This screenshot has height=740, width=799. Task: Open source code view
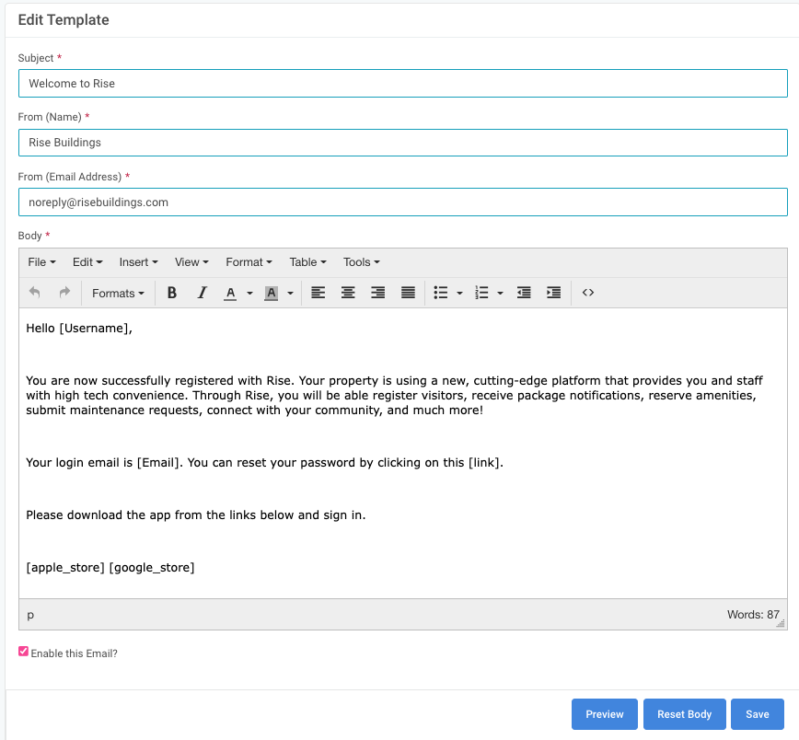[588, 293]
